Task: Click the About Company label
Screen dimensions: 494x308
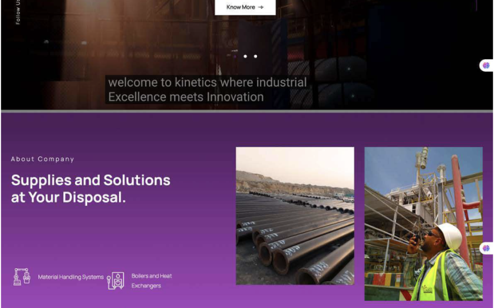Action: [43, 159]
